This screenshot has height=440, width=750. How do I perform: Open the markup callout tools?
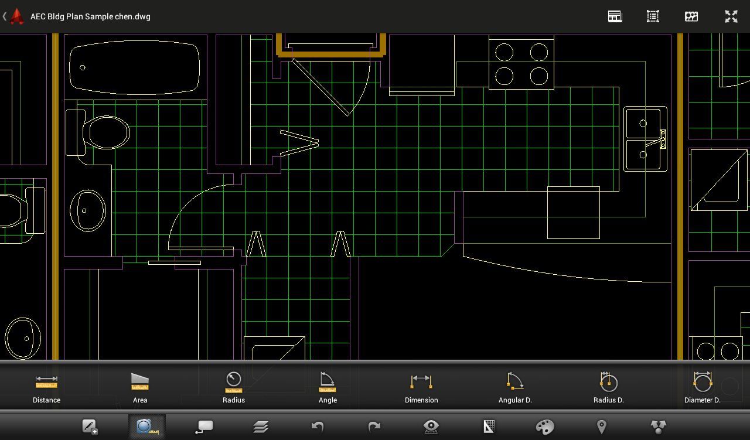coord(204,427)
